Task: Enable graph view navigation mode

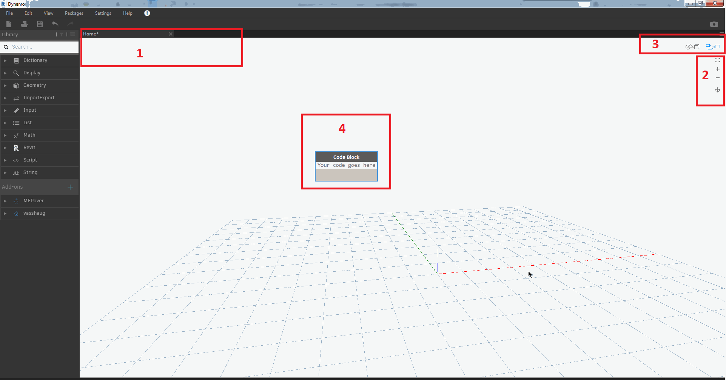Action: coord(713,47)
